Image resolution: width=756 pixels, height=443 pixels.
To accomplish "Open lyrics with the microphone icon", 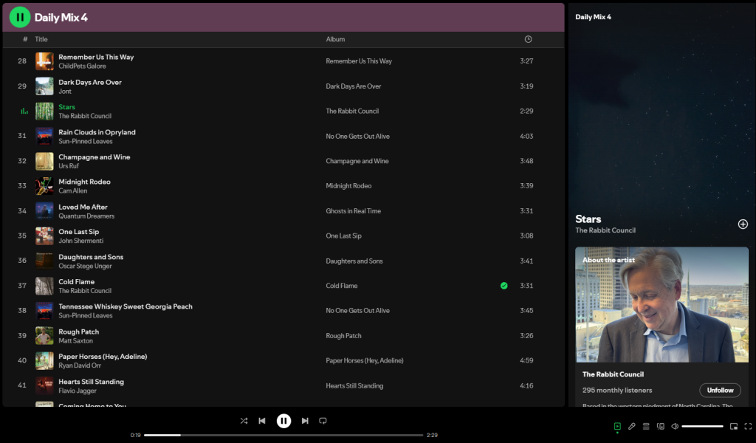I will tap(632, 426).
